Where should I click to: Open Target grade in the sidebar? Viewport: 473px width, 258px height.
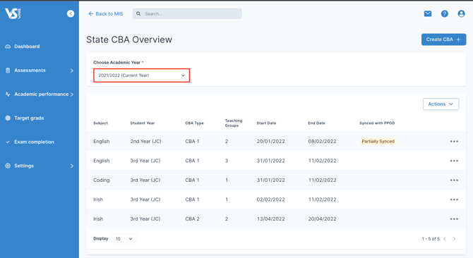click(x=29, y=118)
